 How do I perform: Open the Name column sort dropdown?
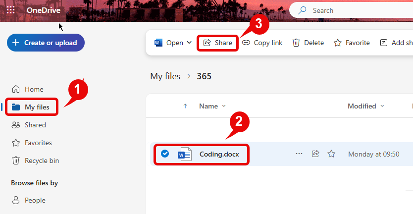pos(224,106)
